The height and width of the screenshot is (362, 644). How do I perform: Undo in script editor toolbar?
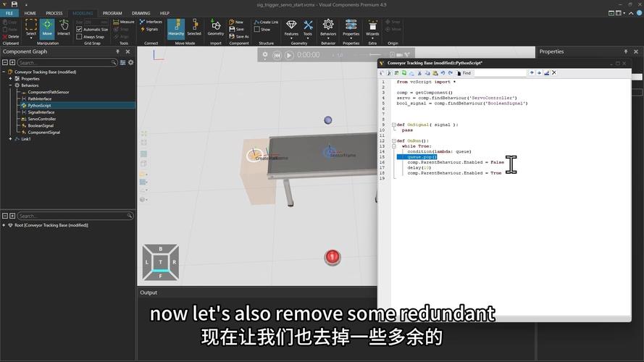[x=443, y=73]
